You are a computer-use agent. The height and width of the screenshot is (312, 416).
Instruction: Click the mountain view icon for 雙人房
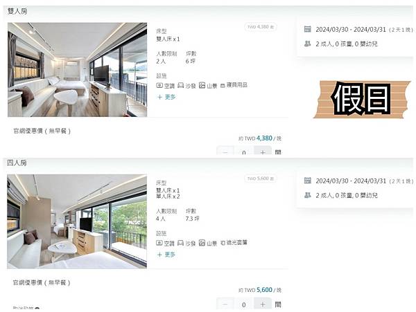202,85
